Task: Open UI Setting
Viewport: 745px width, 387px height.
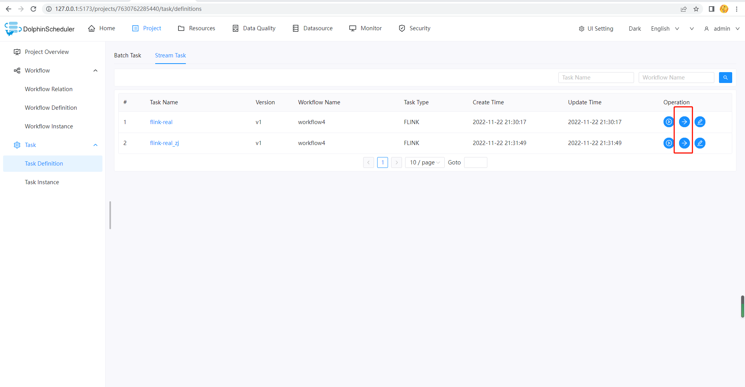Action: (x=596, y=29)
